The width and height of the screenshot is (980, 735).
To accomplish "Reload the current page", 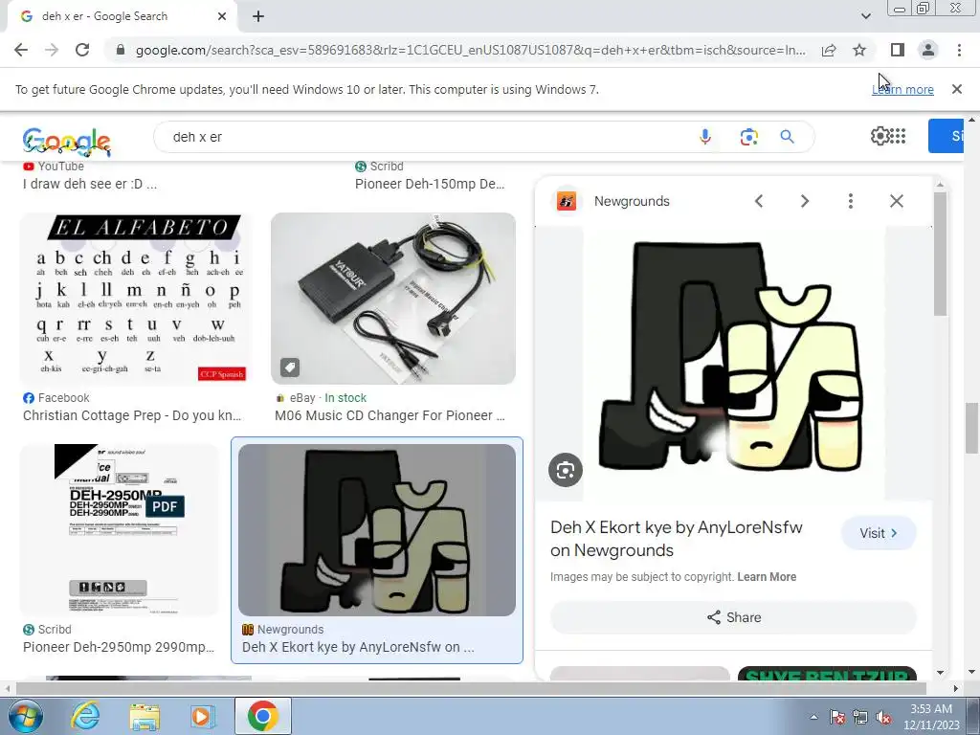I will pyautogui.click(x=82, y=50).
